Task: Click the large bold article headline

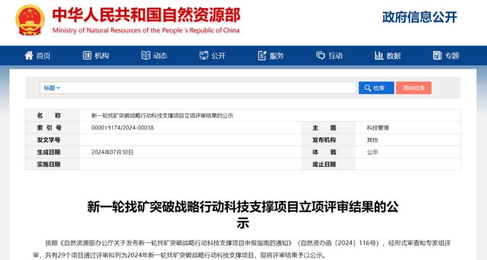Action: (243, 215)
